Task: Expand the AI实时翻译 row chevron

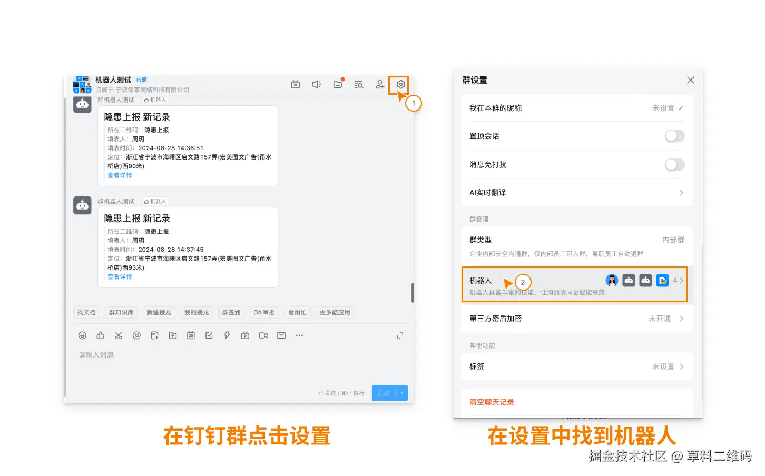Action: click(x=681, y=193)
